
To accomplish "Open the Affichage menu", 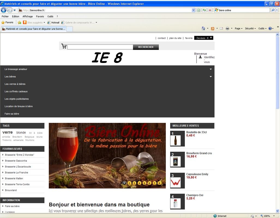I will tap(28, 16).
